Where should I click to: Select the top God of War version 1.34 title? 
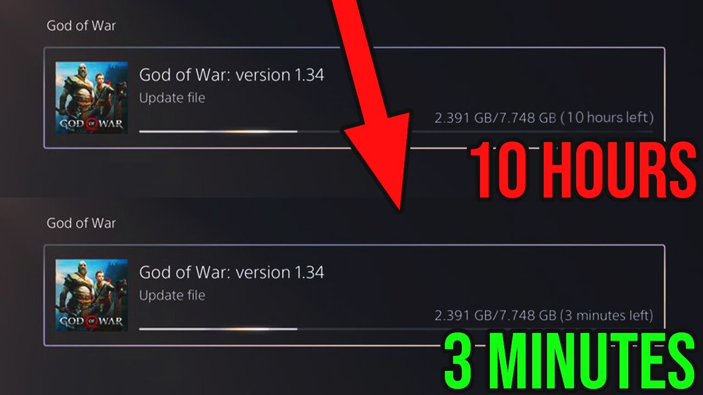coord(232,75)
